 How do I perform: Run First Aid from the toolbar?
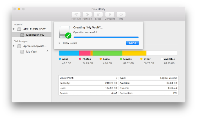(76, 15)
